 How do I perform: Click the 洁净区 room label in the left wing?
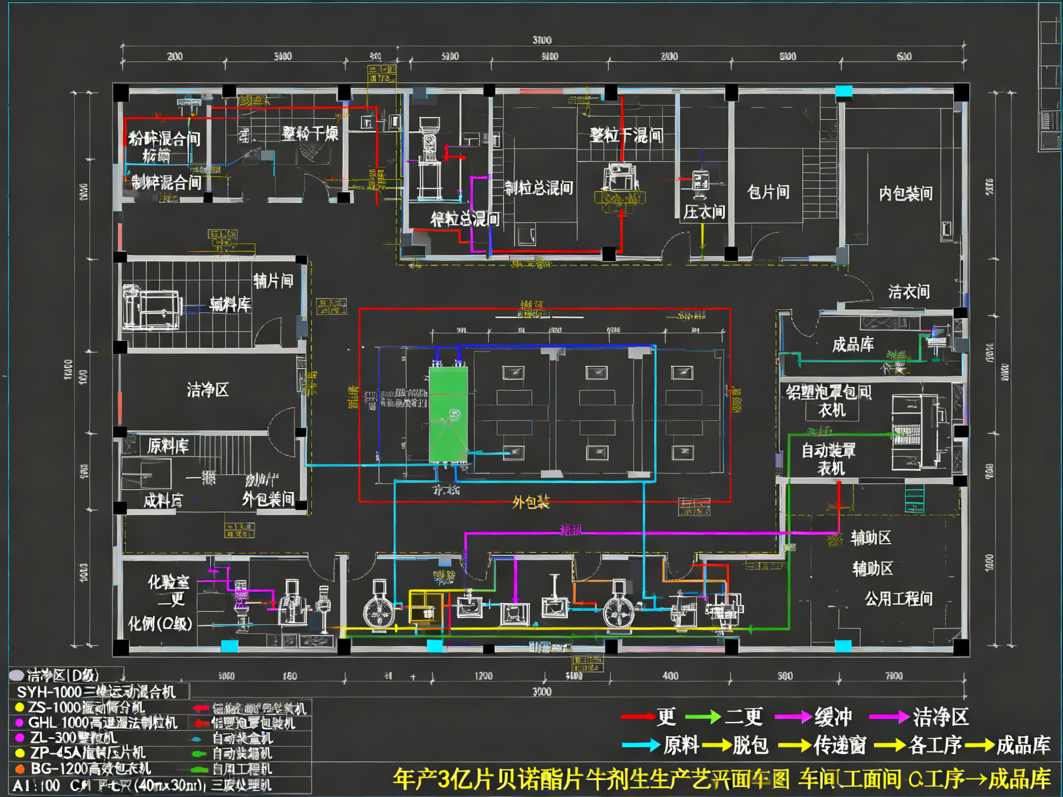click(208, 390)
